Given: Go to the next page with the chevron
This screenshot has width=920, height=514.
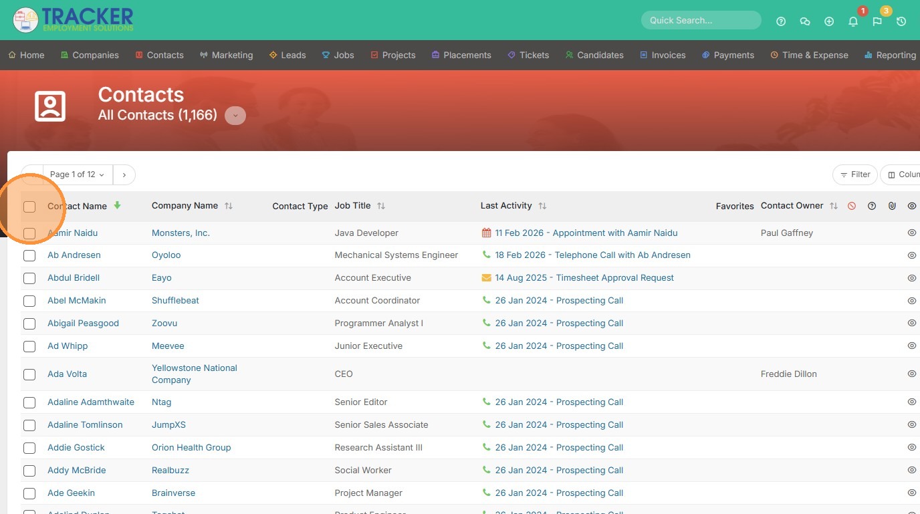Looking at the screenshot, I should click(x=124, y=174).
